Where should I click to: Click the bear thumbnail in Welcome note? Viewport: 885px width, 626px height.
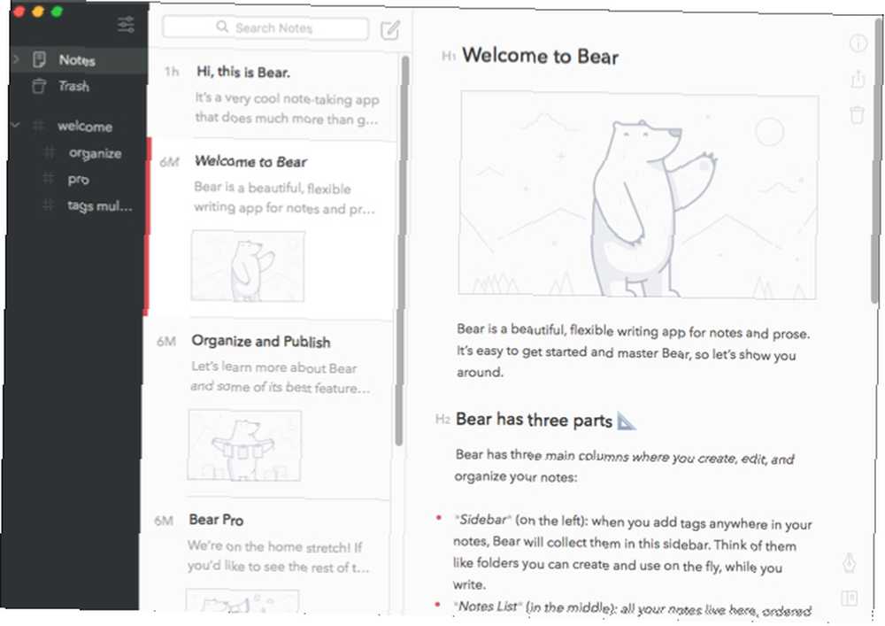coord(248,266)
